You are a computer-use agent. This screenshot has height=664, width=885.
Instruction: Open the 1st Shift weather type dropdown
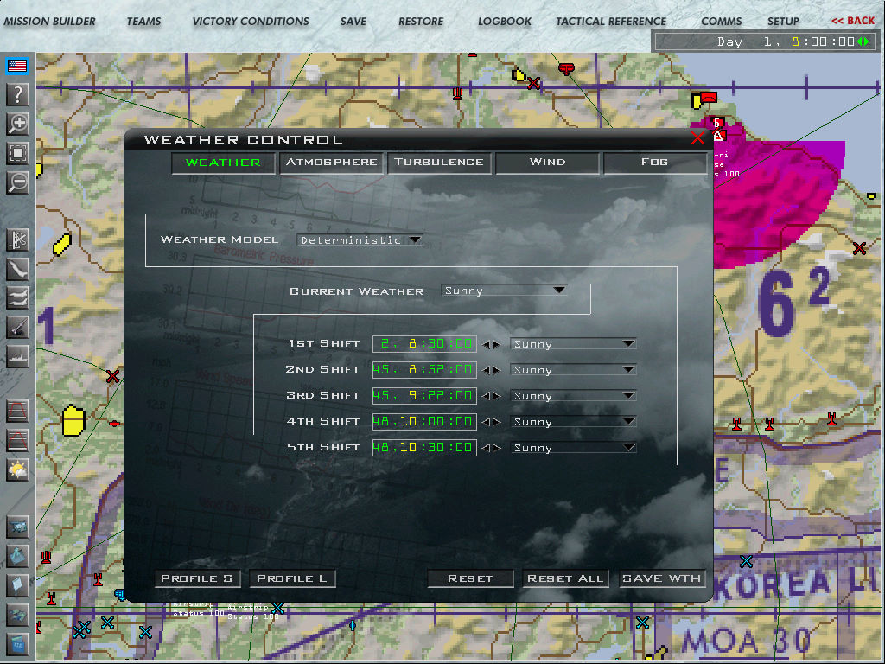pos(573,344)
